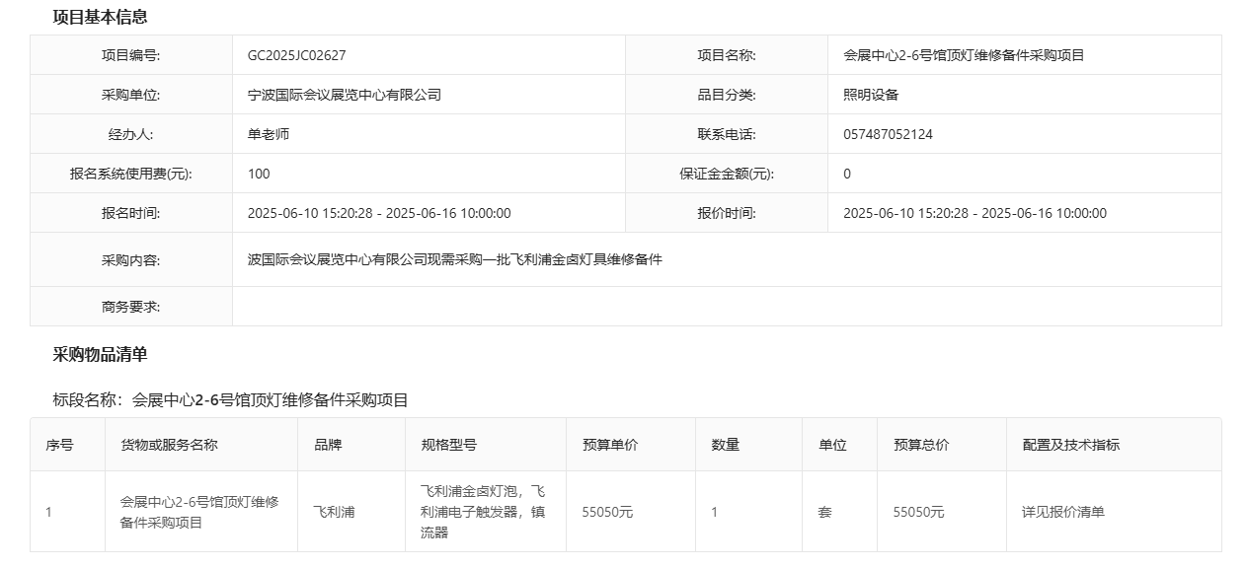This screenshot has height=568, width=1247.
Task: Click the 报名时间 label
Action: 130,213
